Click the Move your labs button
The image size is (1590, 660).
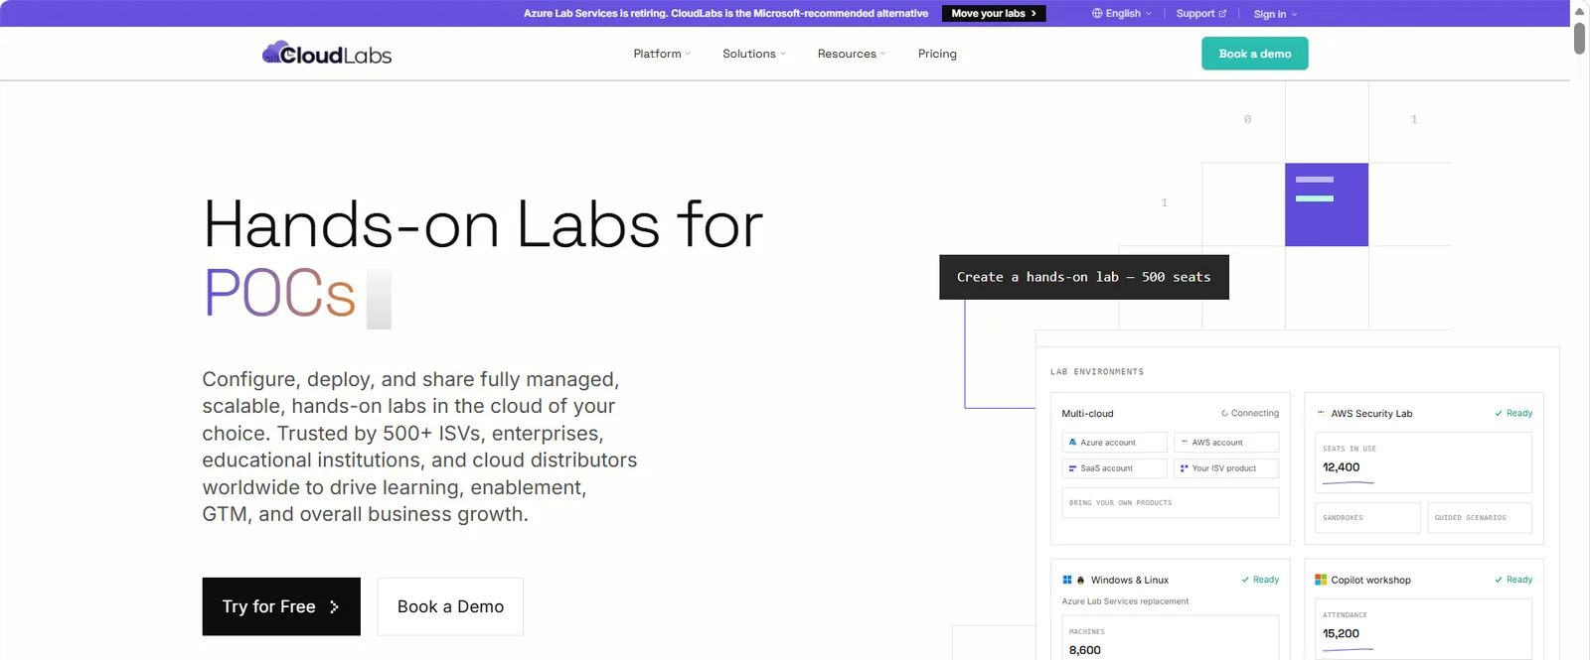tap(994, 14)
